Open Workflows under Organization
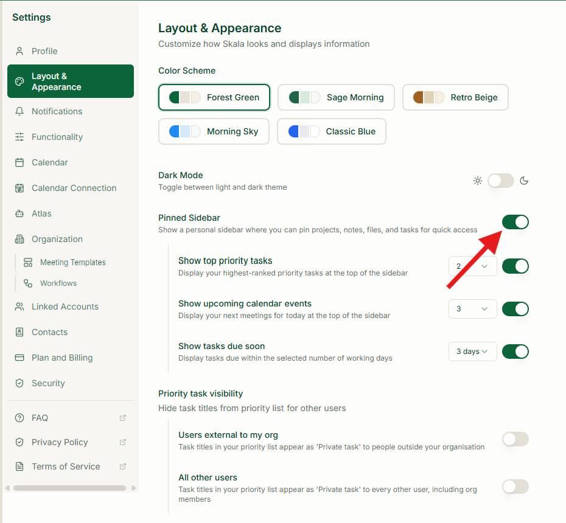This screenshot has height=523, width=566. tap(75, 283)
